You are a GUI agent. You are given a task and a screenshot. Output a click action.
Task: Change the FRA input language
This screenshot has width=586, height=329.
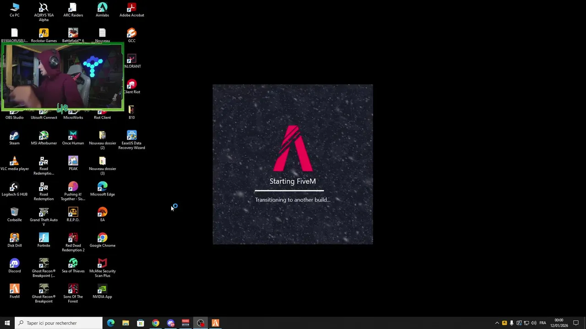tap(543, 323)
